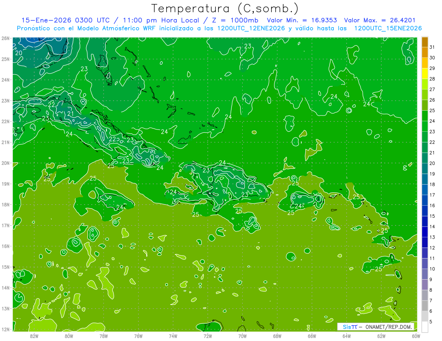The image size is (442, 341).
Task: Click the 66W longitude axis label
Action: click(x=312, y=336)
